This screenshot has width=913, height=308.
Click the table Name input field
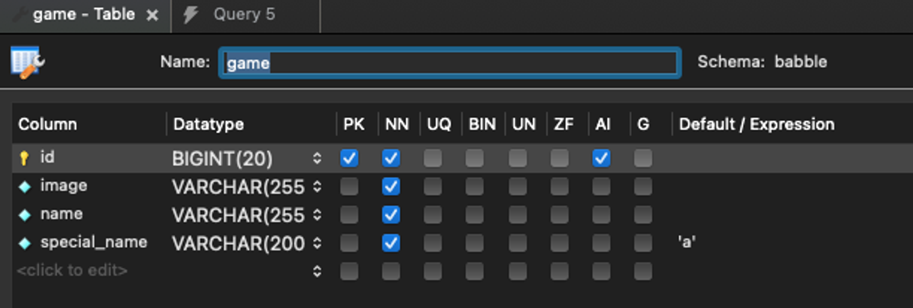pos(450,63)
